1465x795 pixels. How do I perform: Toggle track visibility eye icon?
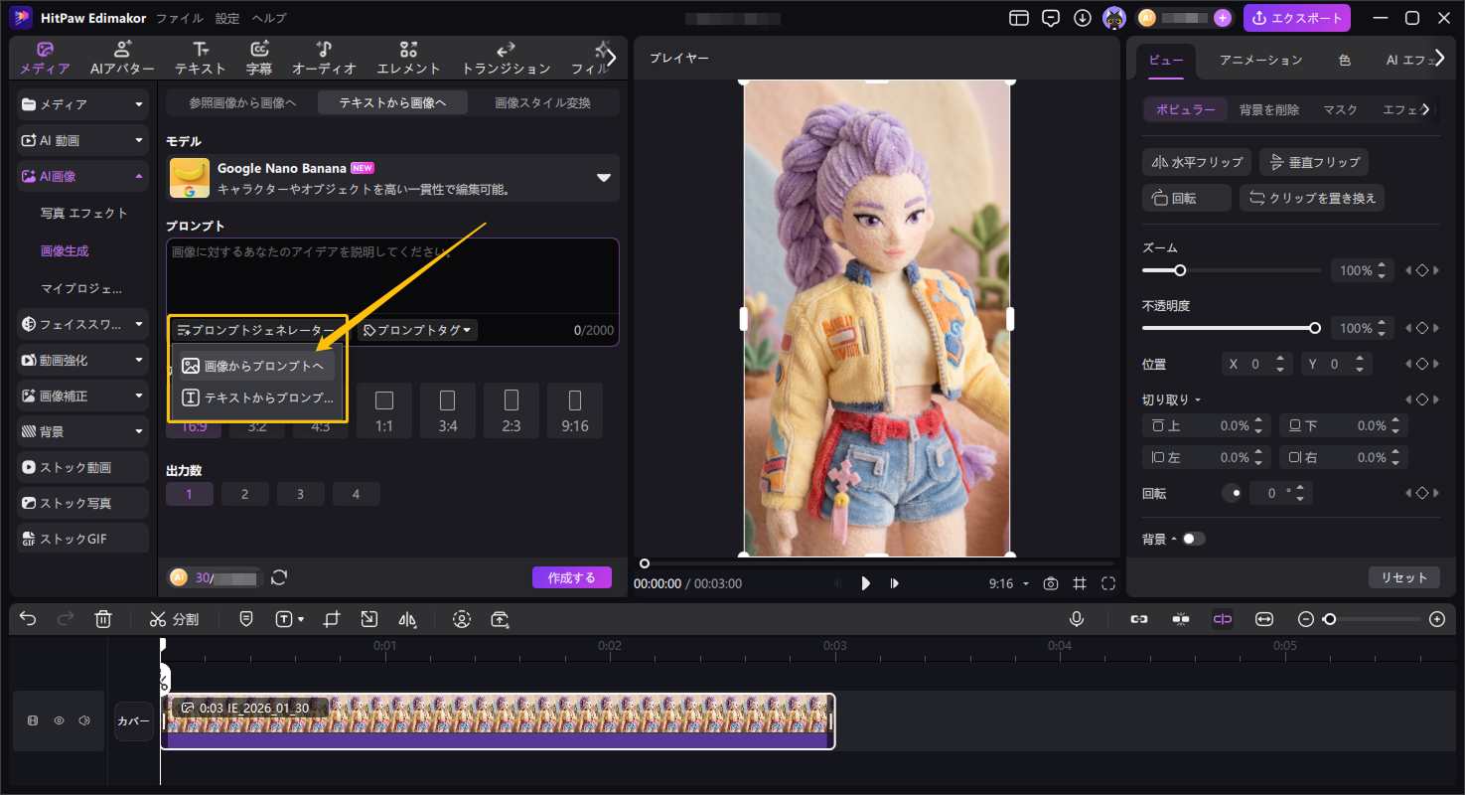coord(59,720)
